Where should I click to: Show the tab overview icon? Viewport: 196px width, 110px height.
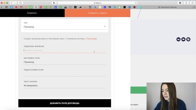coord(192,3)
